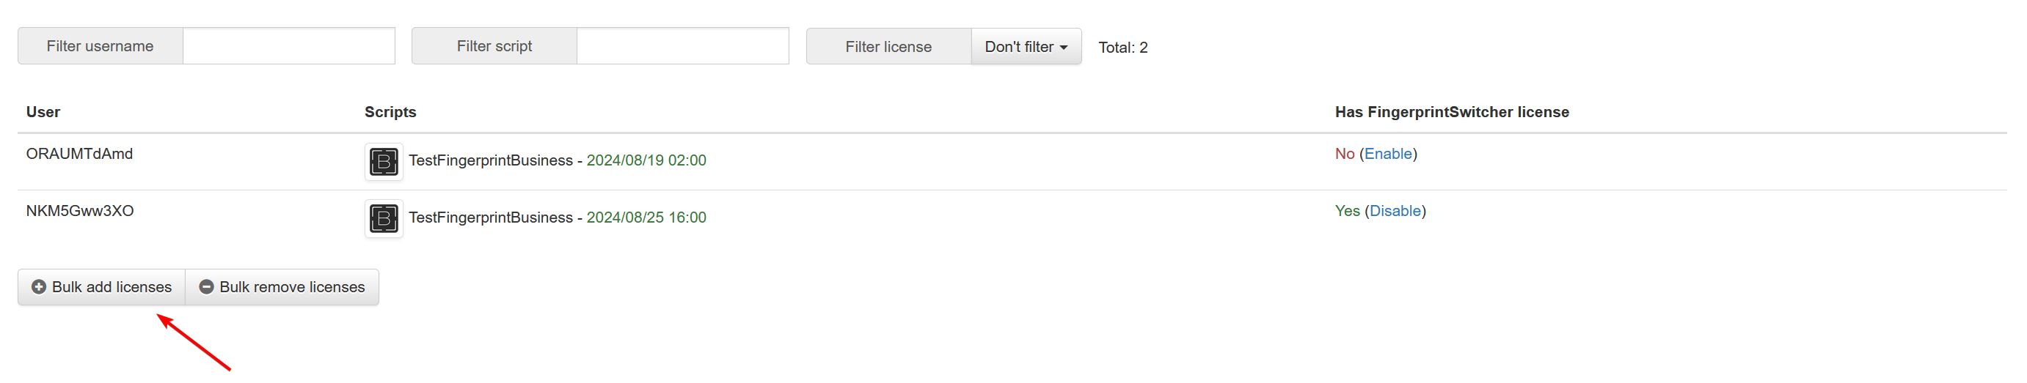Click the 2024/08/19 02:00 expiry date
The image size is (2027, 383).
click(646, 161)
